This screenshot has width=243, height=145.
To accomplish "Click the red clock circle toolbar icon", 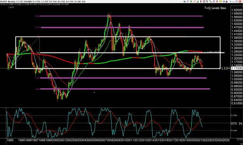I will (204, 2).
